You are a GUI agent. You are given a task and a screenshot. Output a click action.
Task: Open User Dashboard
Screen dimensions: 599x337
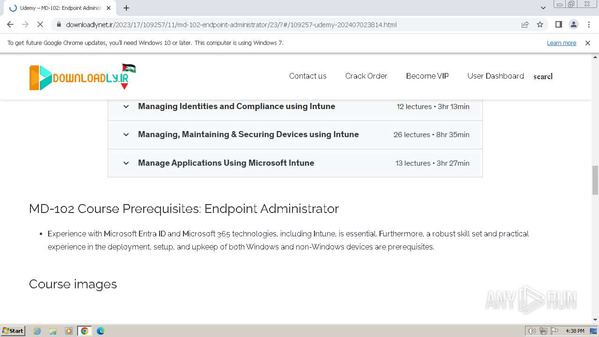[496, 76]
